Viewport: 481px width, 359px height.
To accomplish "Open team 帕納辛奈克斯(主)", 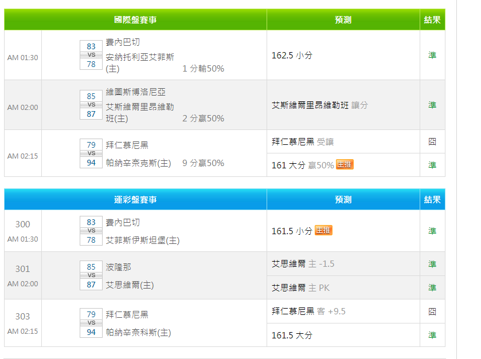I will (x=138, y=163).
